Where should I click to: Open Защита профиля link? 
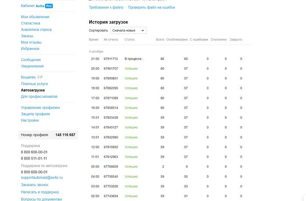[35, 114]
